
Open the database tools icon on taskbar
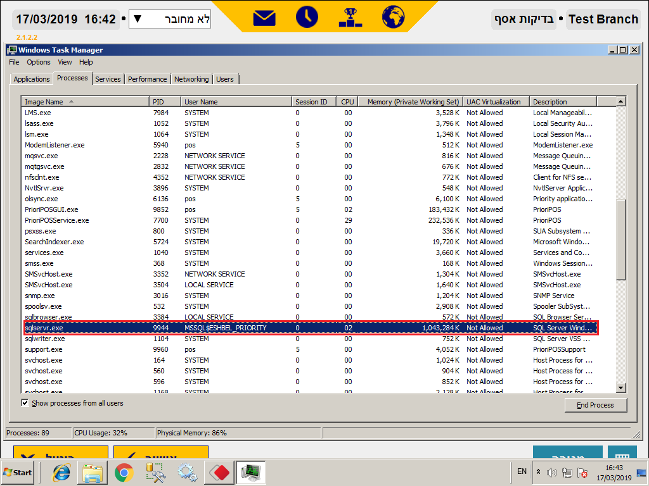pyautogui.click(x=155, y=472)
